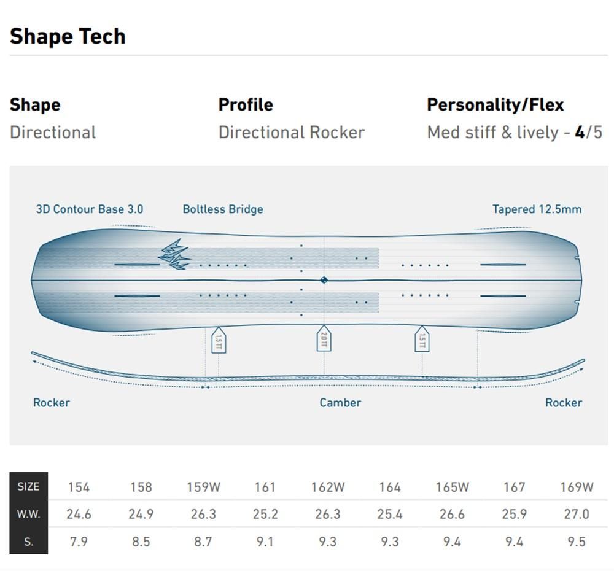Click the right 1.5 TT tag marker
This screenshot has height=571, width=614.
click(x=422, y=339)
